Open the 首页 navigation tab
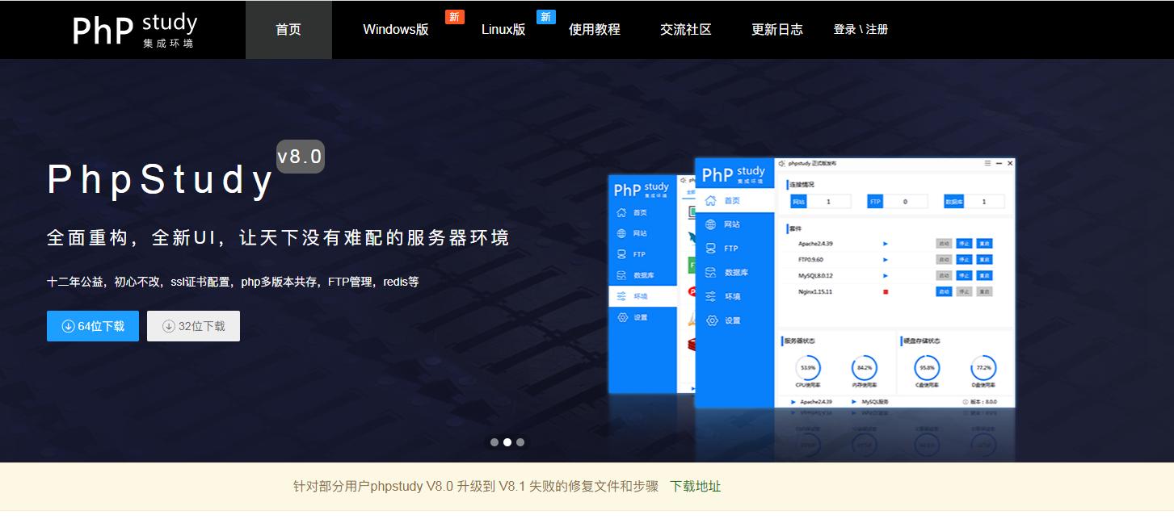 (x=288, y=30)
